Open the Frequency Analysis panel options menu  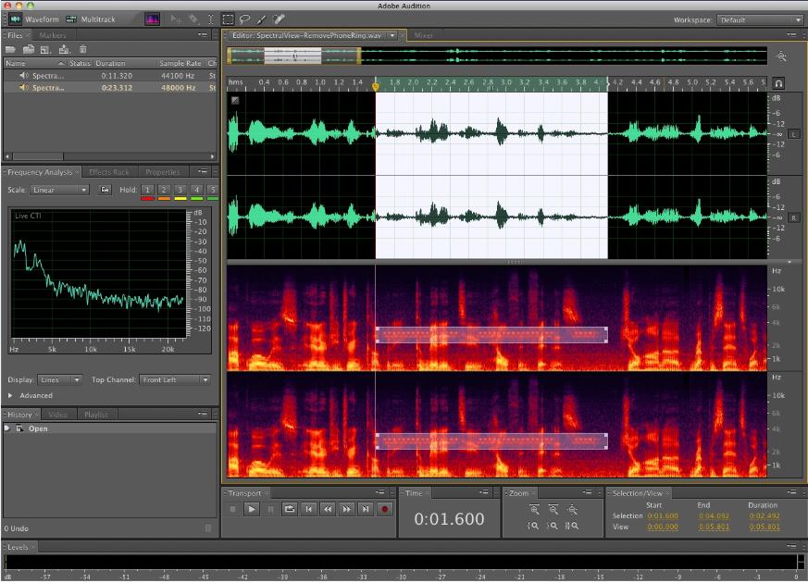pos(203,171)
